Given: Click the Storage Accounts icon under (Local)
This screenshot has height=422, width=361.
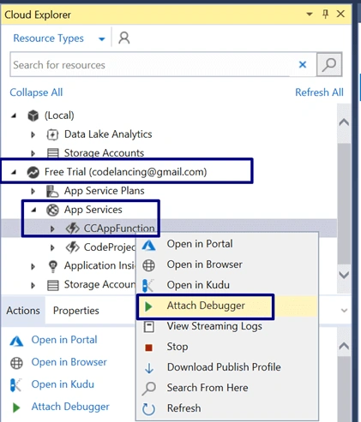Looking at the screenshot, I should point(53,153).
